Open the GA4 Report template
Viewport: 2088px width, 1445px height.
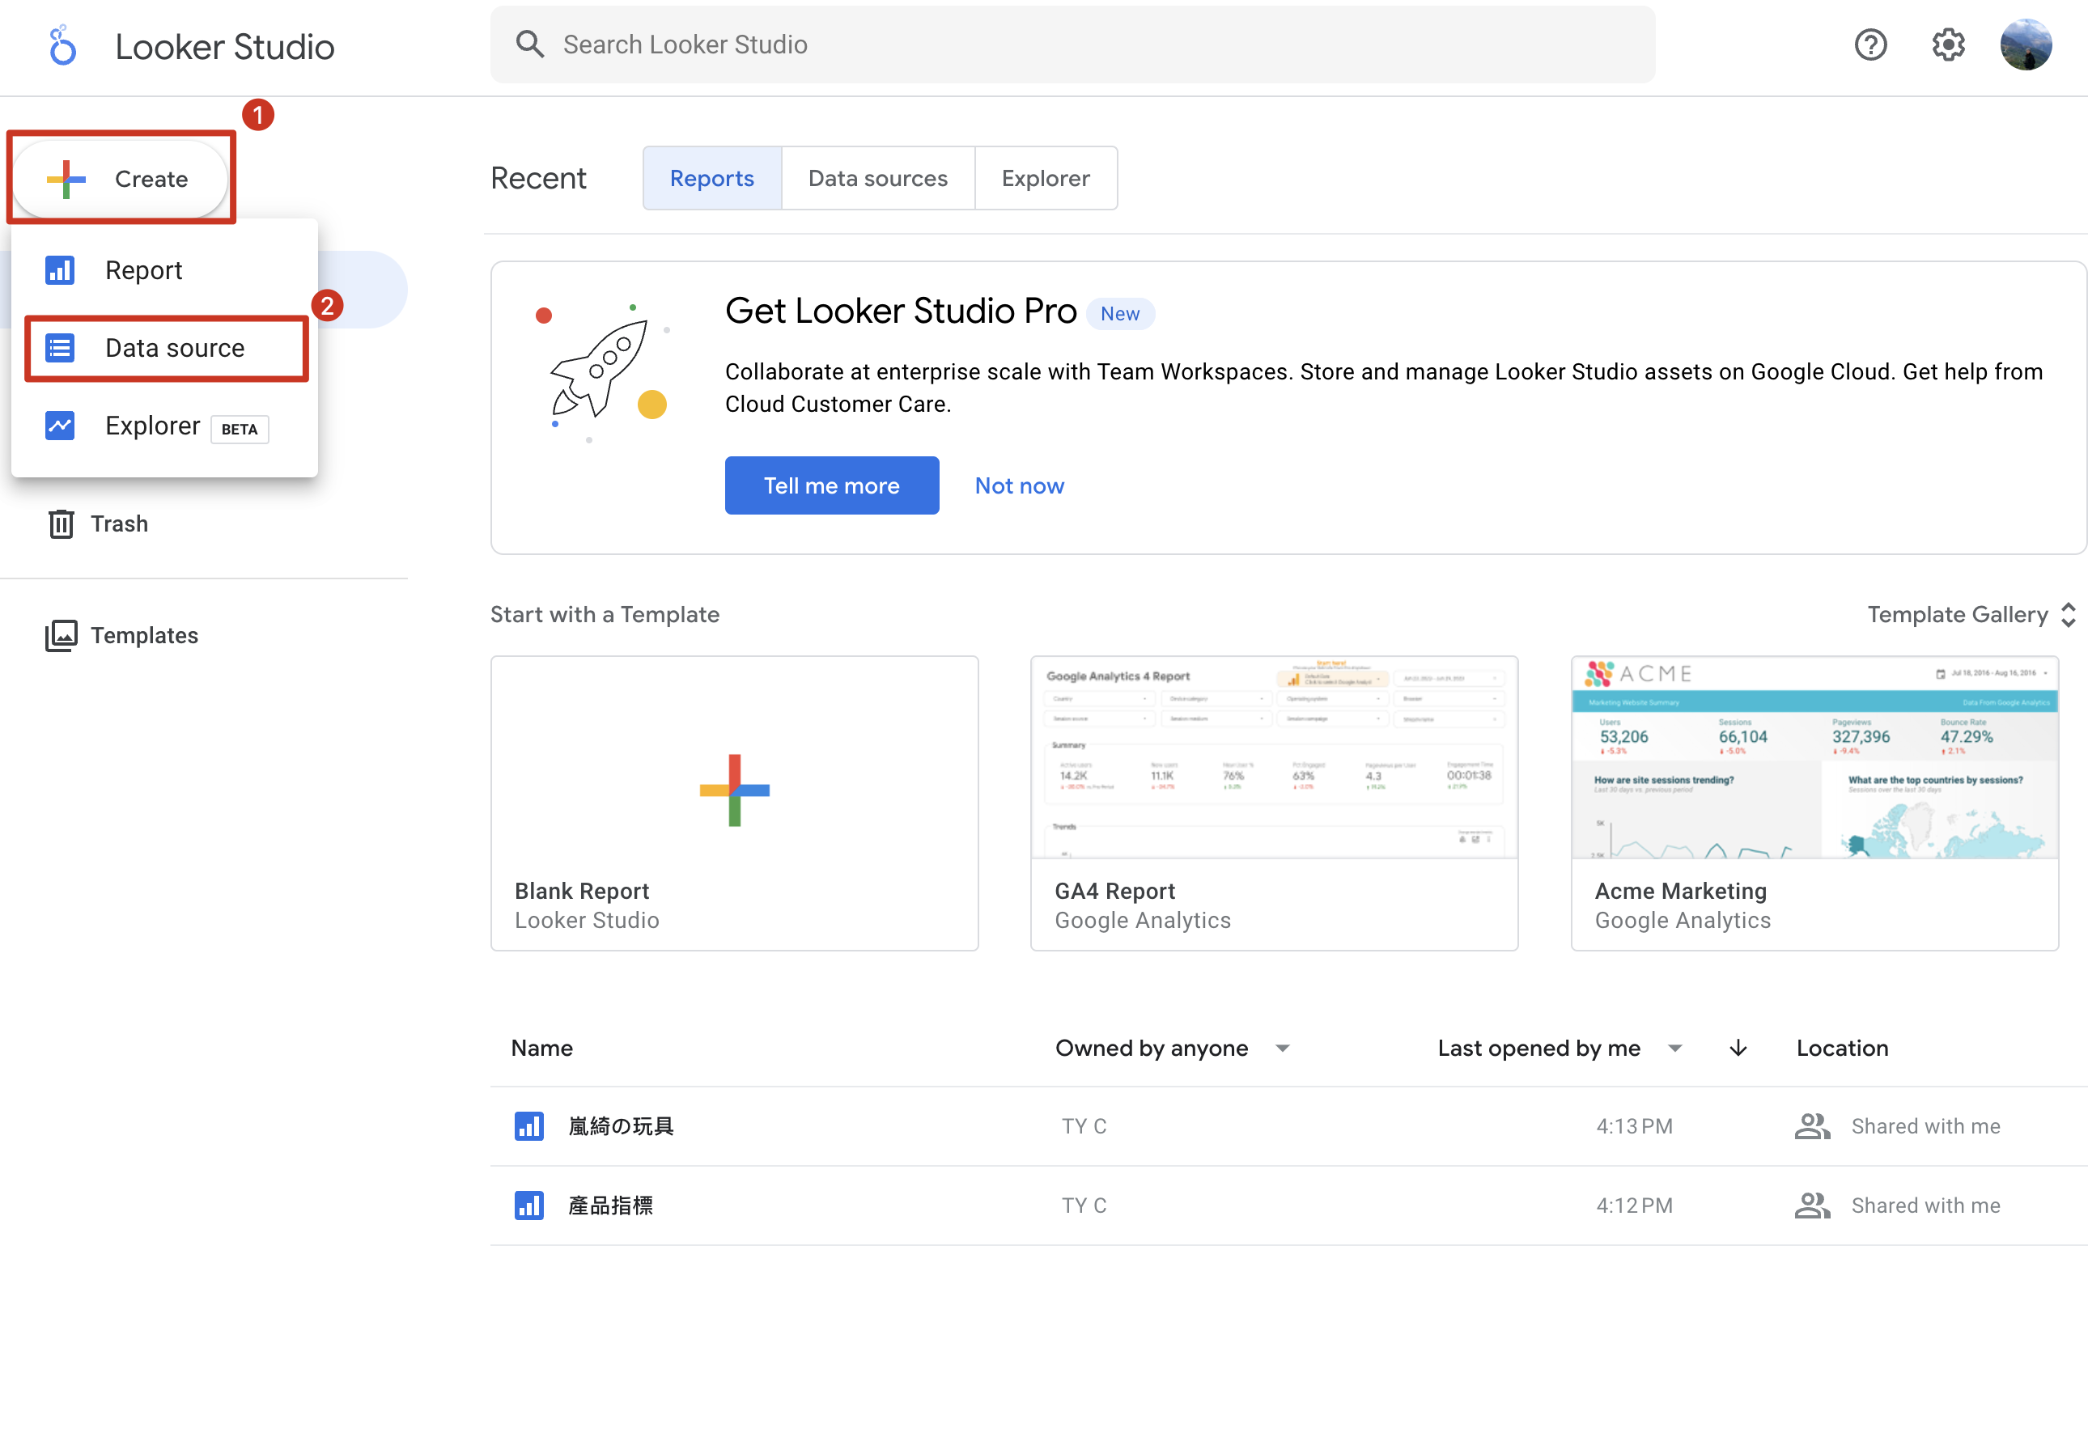pos(1274,803)
